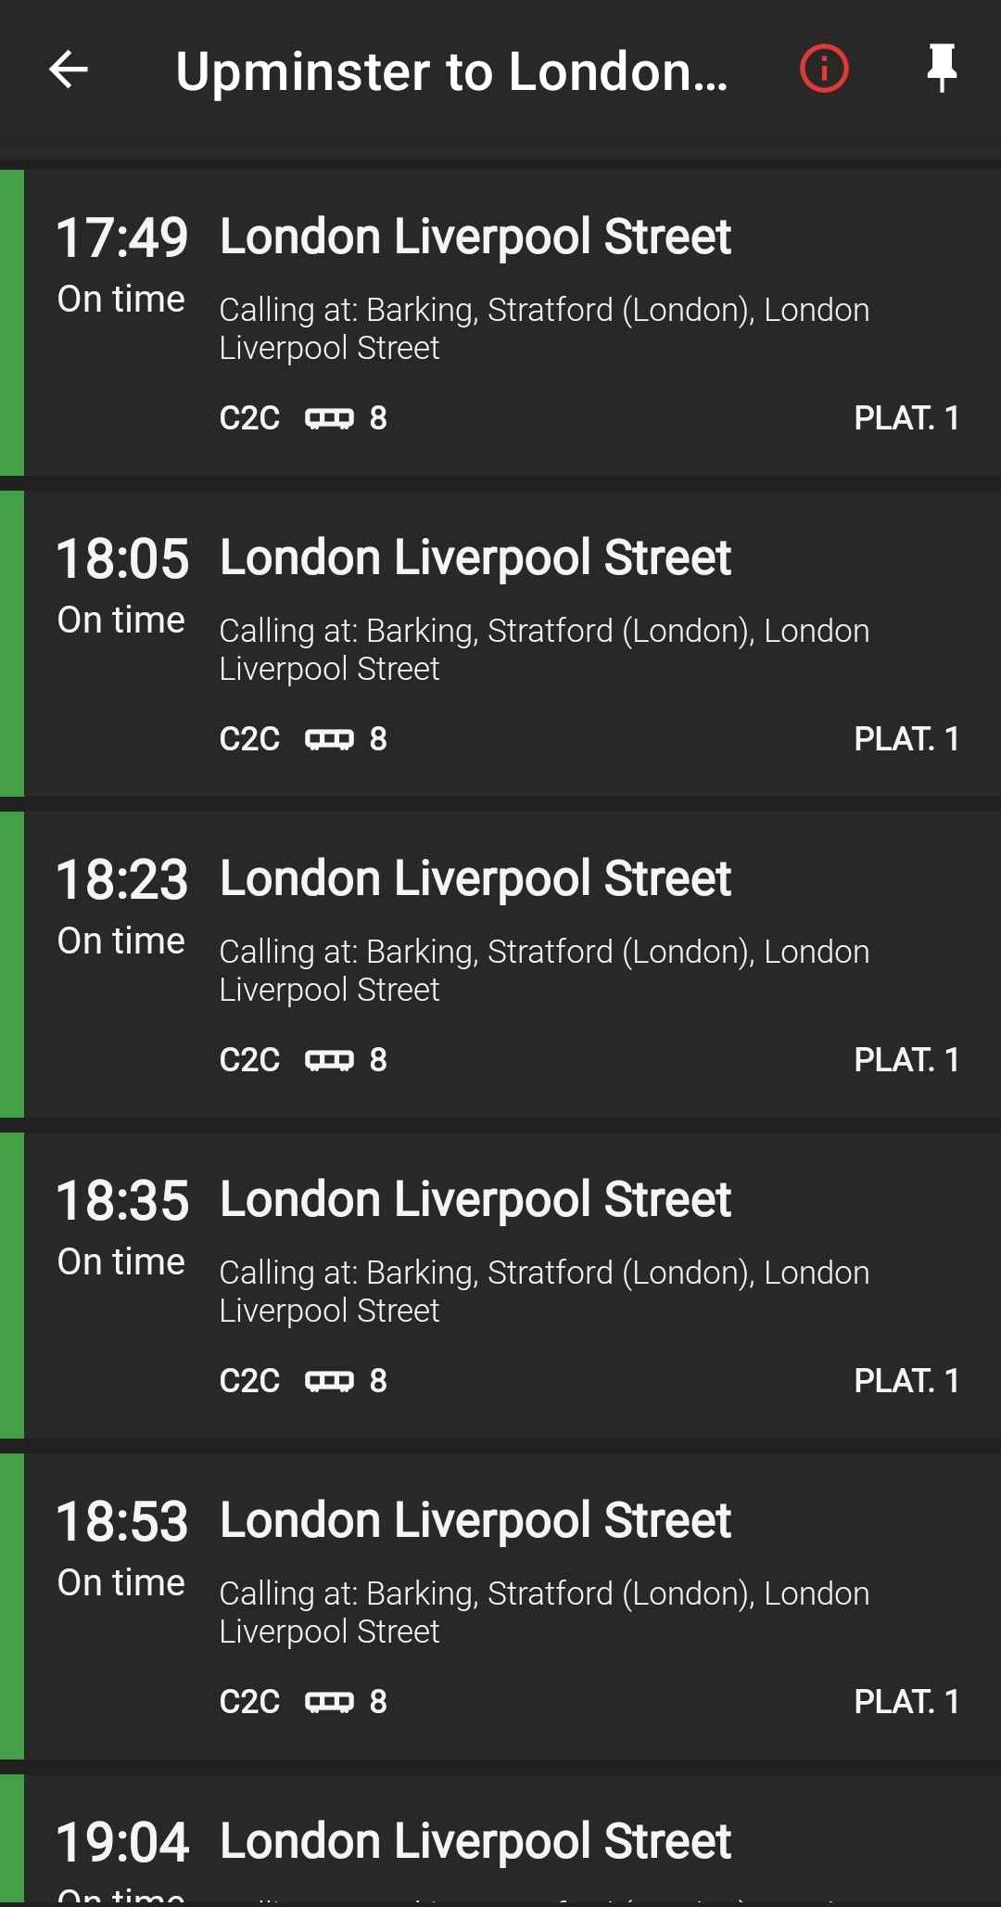The image size is (1001, 1907).
Task: Tap the back arrow icon
Action: 69,69
